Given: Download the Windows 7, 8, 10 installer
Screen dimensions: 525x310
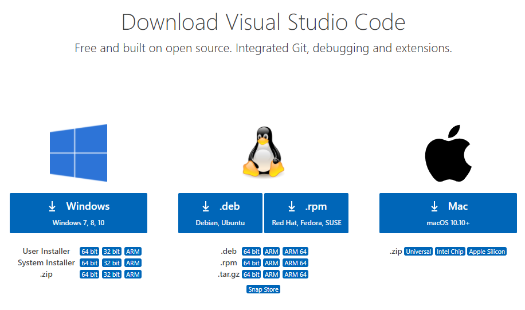Looking at the screenshot, I should [79, 213].
